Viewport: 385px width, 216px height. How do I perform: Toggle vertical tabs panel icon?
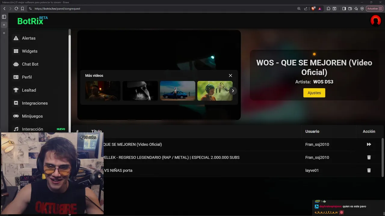(4, 17)
